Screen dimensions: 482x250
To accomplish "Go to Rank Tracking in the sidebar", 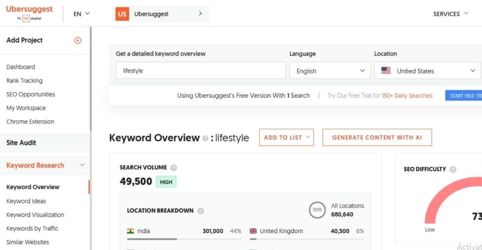I will [24, 81].
